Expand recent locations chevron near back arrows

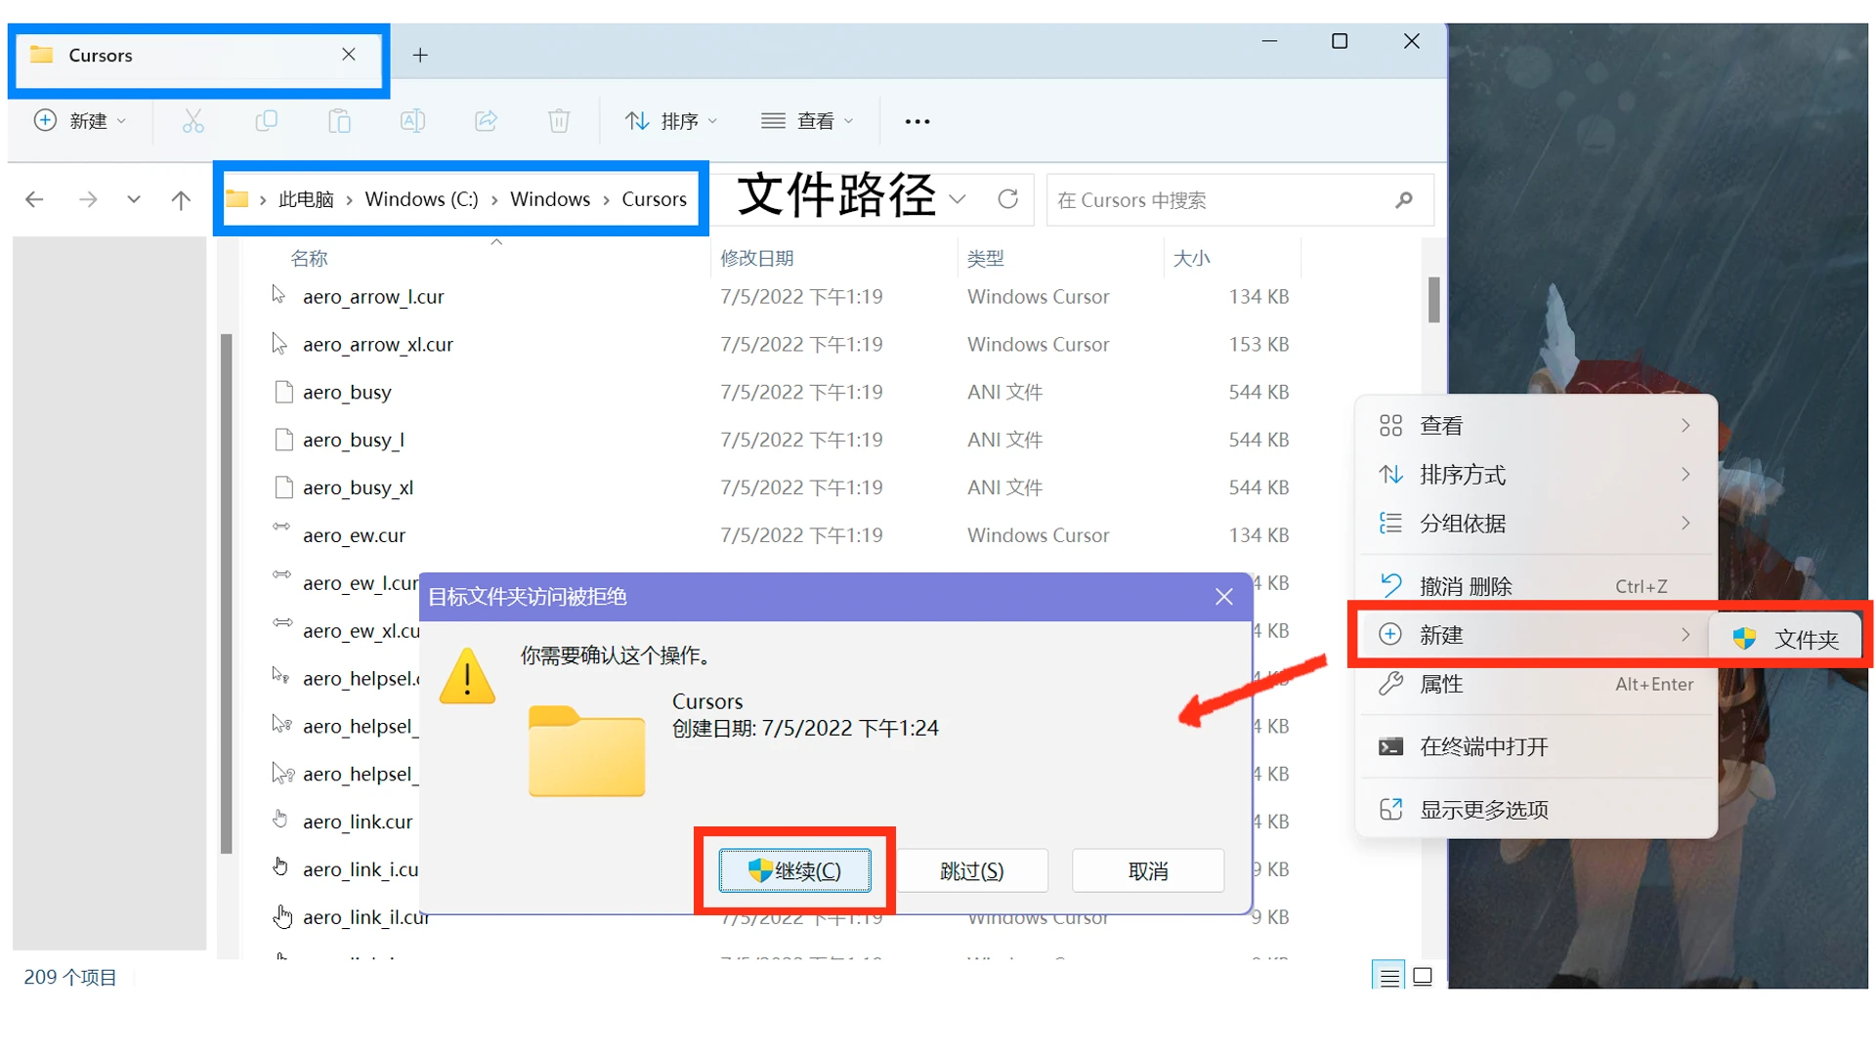[134, 200]
